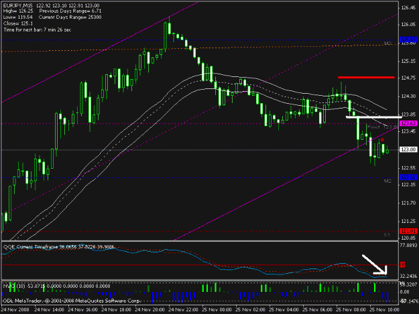Click the 126.05 price scale value
The width and height of the screenshot is (419, 314).
click(x=408, y=25)
